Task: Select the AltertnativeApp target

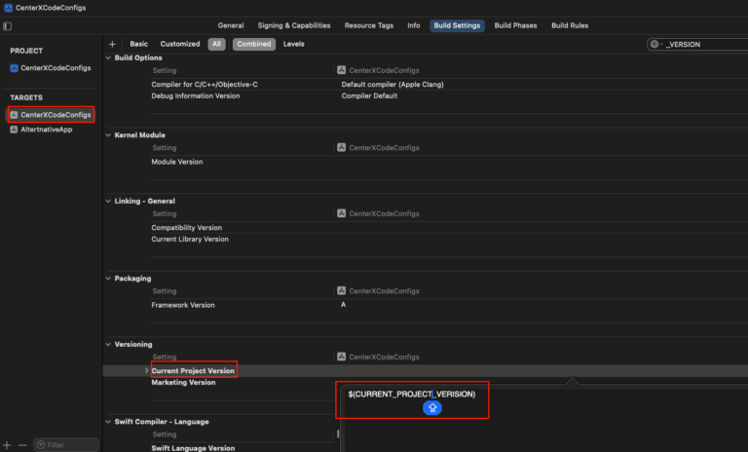Action: pos(42,130)
